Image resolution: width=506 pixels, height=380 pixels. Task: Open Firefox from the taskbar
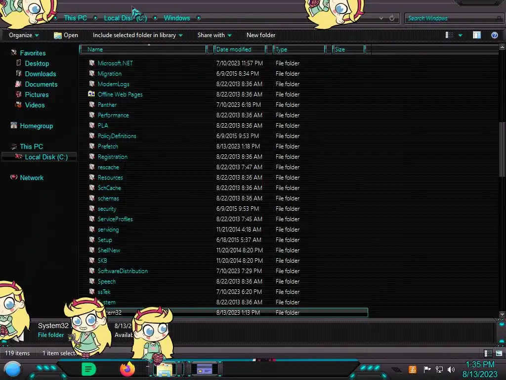[x=127, y=369]
